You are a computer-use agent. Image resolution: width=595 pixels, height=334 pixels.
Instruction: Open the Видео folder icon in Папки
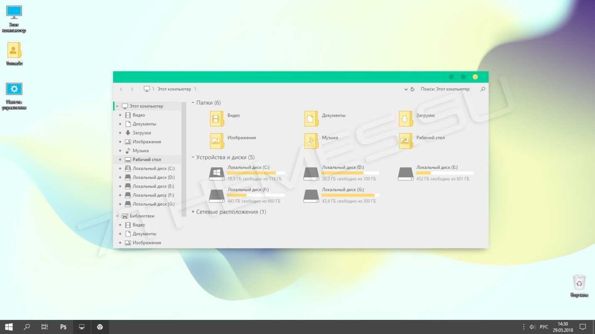tap(217, 119)
